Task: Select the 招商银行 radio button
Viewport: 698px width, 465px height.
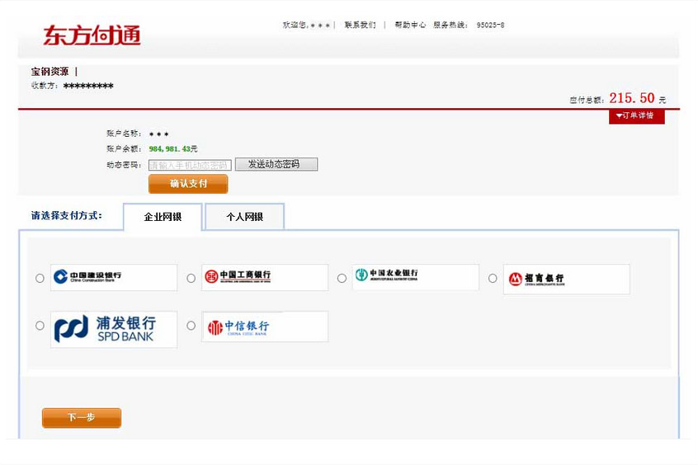Action: [493, 278]
